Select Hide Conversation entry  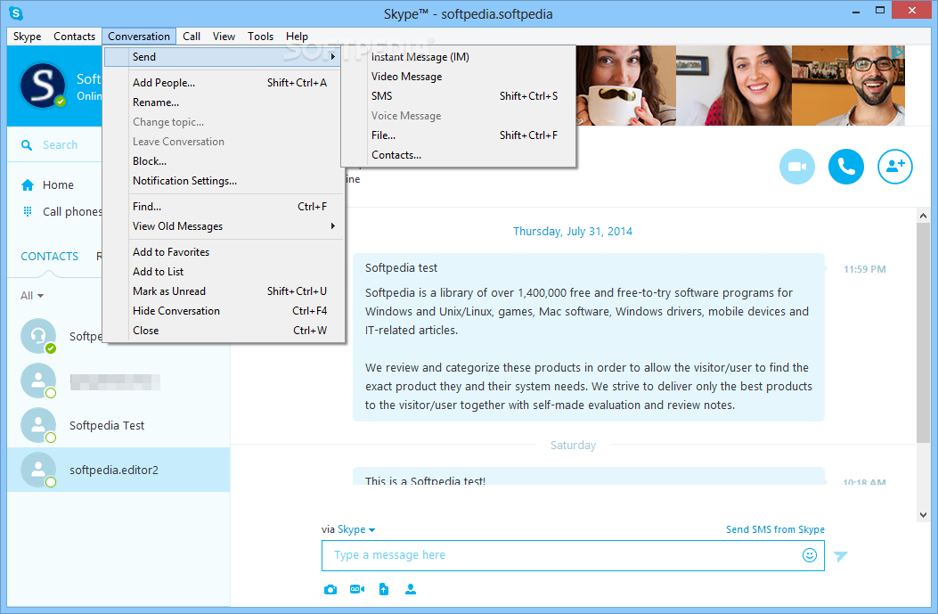224,311
